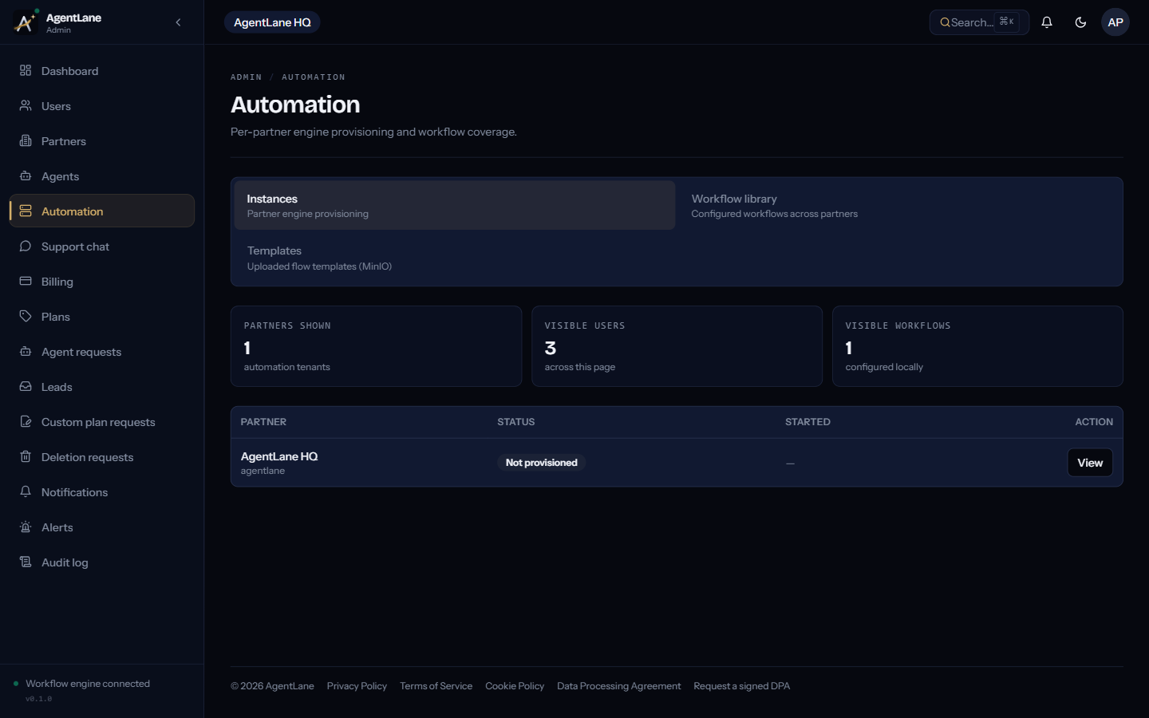The height and width of the screenshot is (718, 1149).
Task: Open the Dashboard icon in sidebar
Action: 26,71
